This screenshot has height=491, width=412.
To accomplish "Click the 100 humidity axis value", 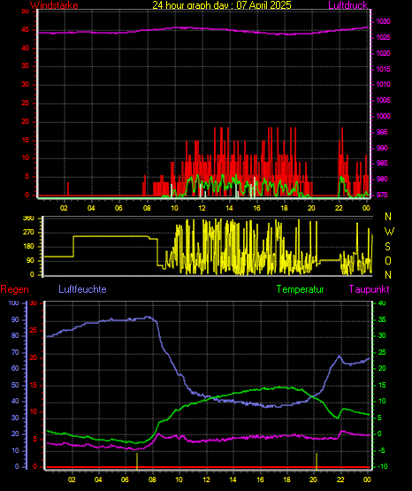I will (13, 303).
